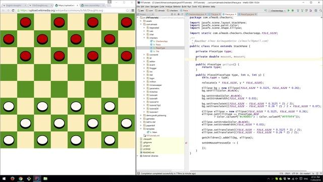This screenshot has height=182, width=323.
Task: Switch to IntelliJ IDEA on the taskbar
Action: [x=37, y=178]
